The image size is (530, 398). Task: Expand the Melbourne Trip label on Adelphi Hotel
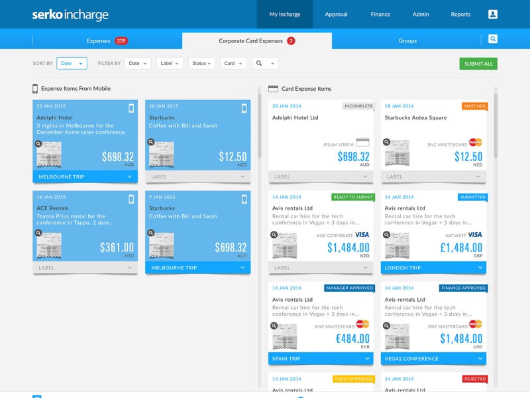(129, 177)
